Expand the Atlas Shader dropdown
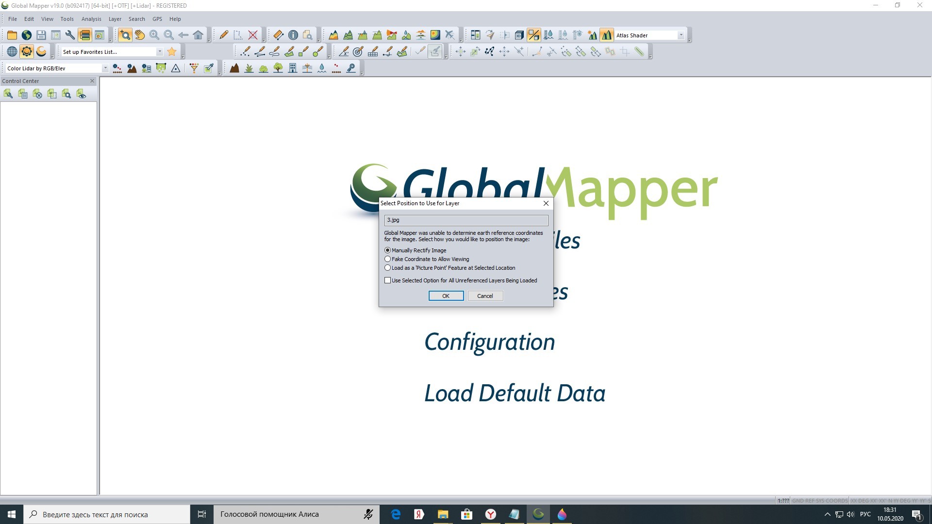Image resolution: width=932 pixels, height=524 pixels. [x=681, y=35]
